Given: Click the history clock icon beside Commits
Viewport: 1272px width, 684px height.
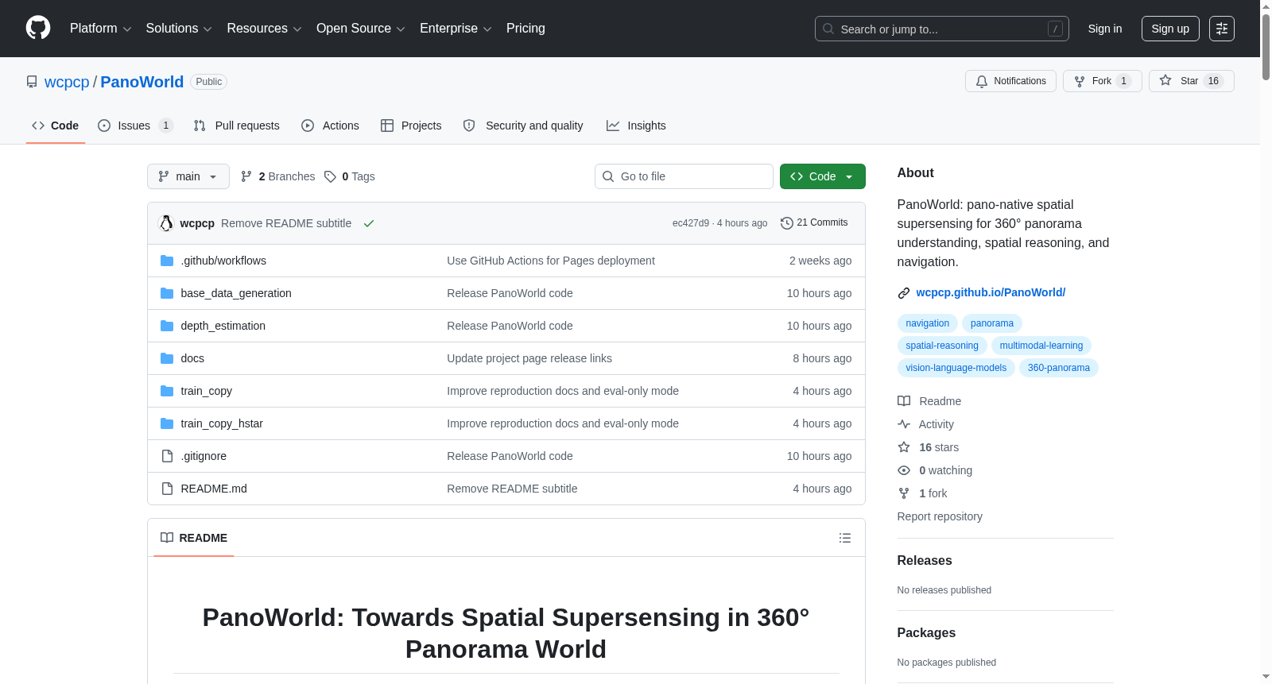Looking at the screenshot, I should 787,223.
